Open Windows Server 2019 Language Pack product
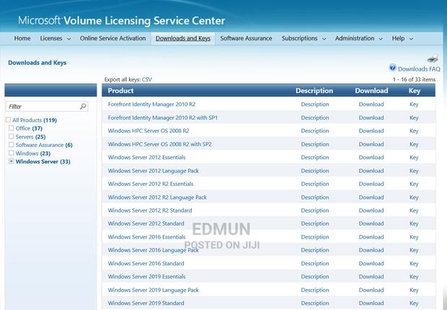Screen dimensions: 447x310 [154, 290]
